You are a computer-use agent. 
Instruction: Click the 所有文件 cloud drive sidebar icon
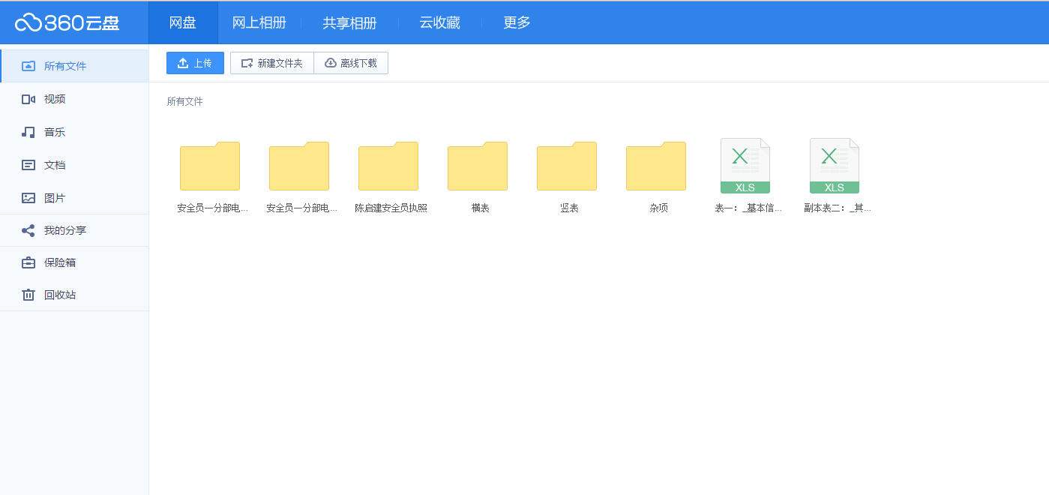click(x=28, y=66)
